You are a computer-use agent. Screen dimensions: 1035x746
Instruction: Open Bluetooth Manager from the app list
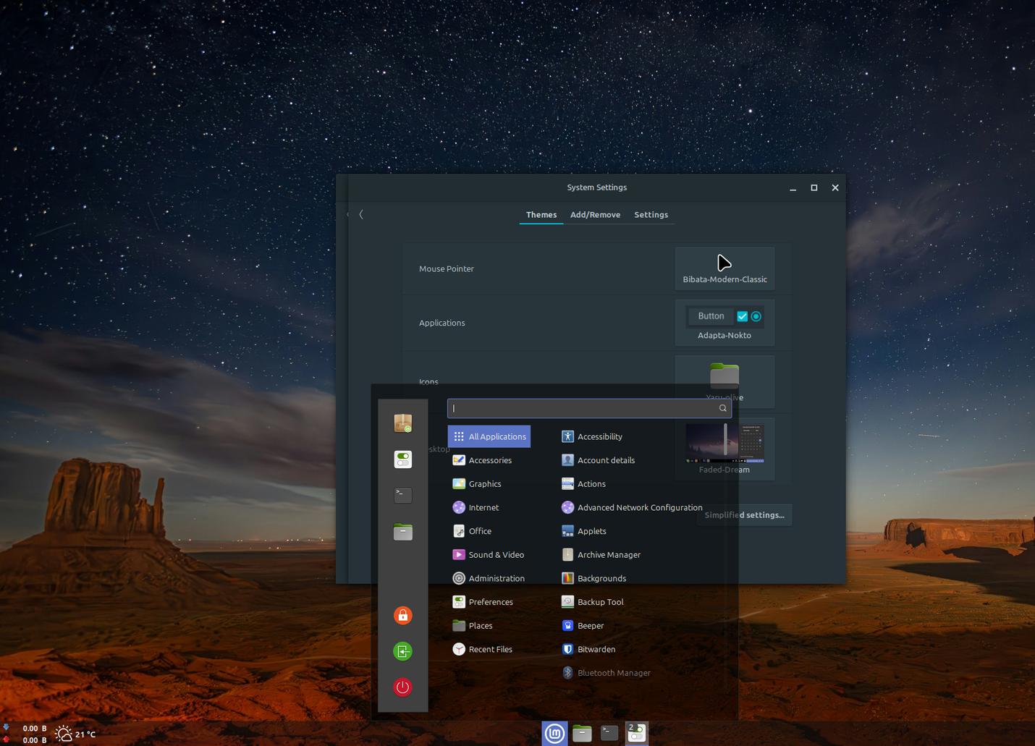(x=613, y=672)
